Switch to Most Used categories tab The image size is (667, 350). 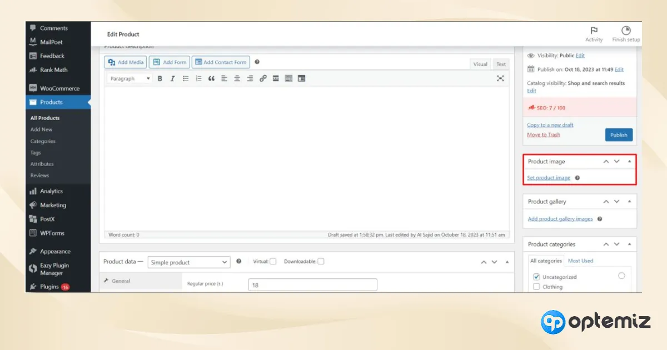(x=580, y=261)
